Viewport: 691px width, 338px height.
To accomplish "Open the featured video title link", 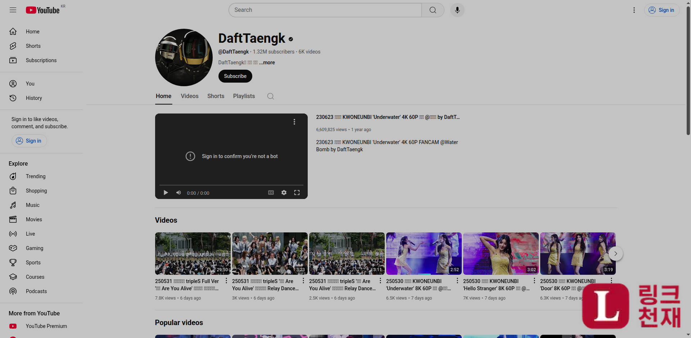I will 388,117.
